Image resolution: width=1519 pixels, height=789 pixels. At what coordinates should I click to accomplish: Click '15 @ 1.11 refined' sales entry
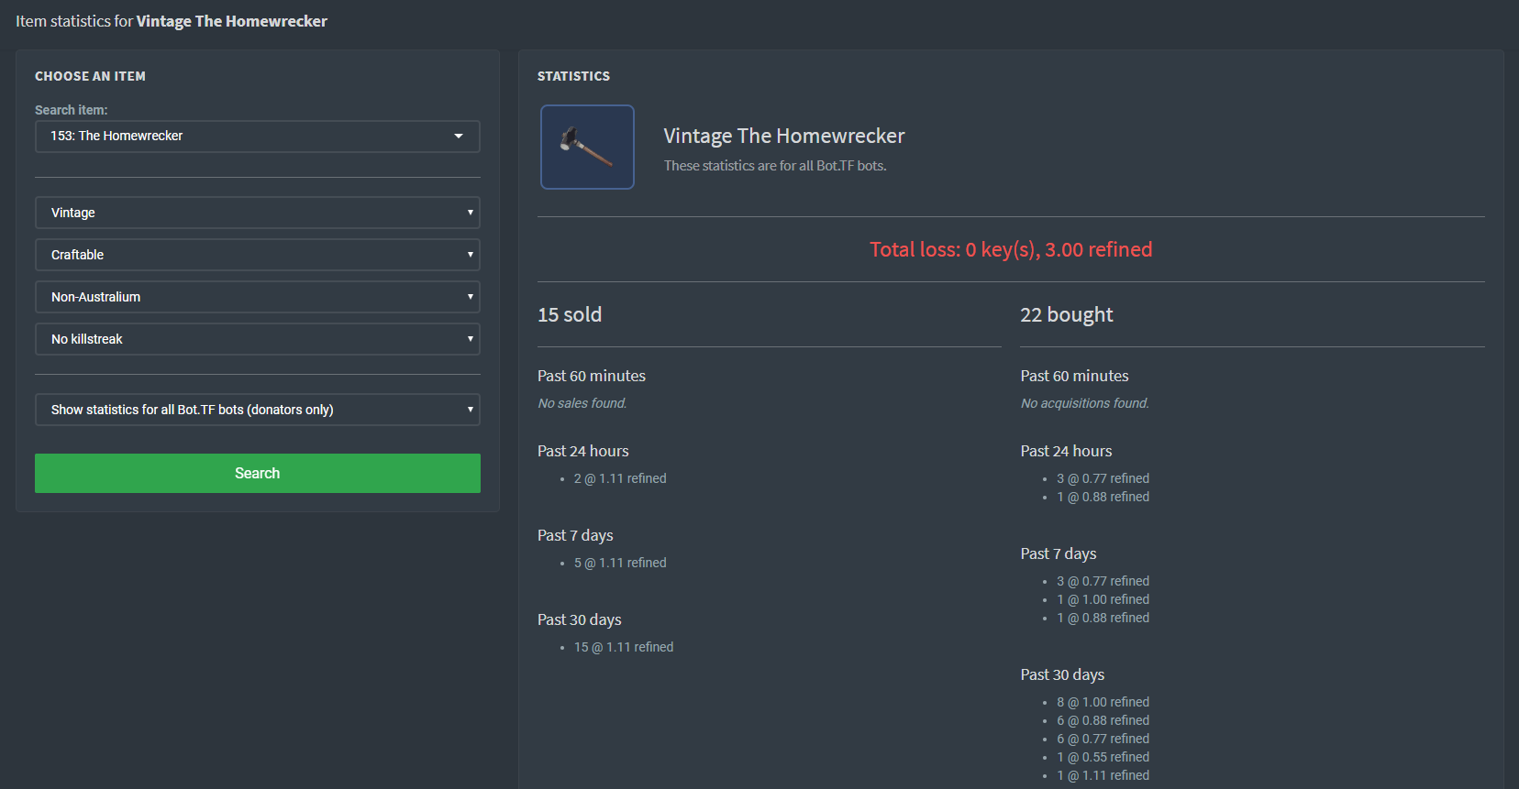tap(624, 647)
